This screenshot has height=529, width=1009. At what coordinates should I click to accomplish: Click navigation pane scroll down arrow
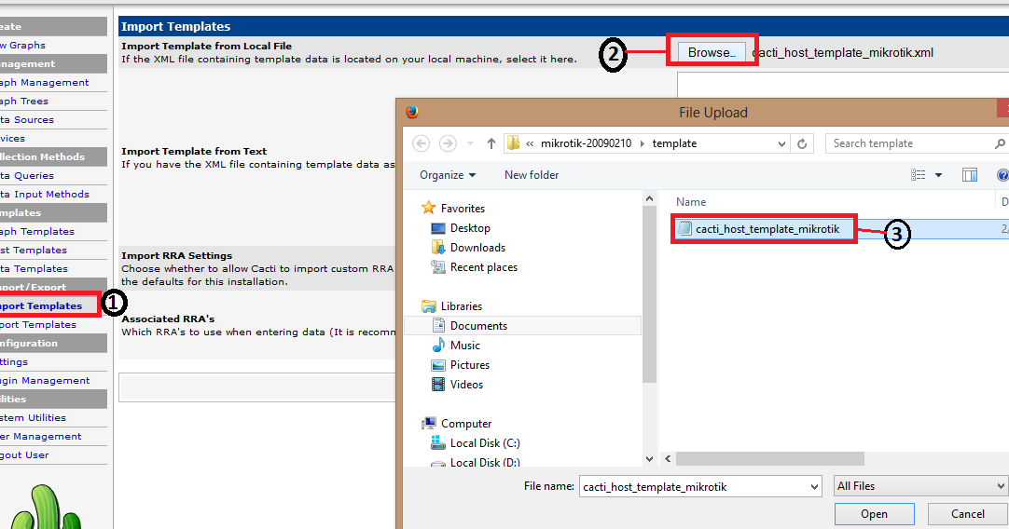click(649, 459)
